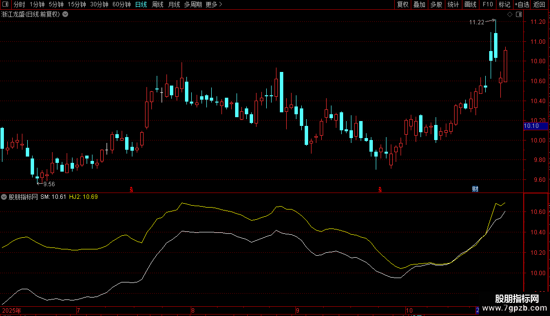
Task: Click the 9.56 low price annotation
Action: 49,184
